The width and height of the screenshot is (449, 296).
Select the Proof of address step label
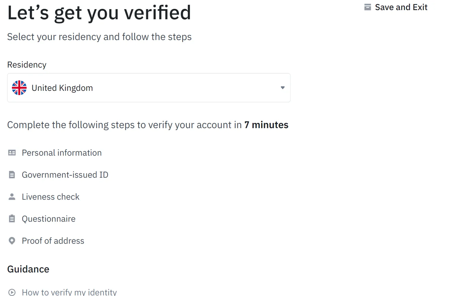point(53,241)
